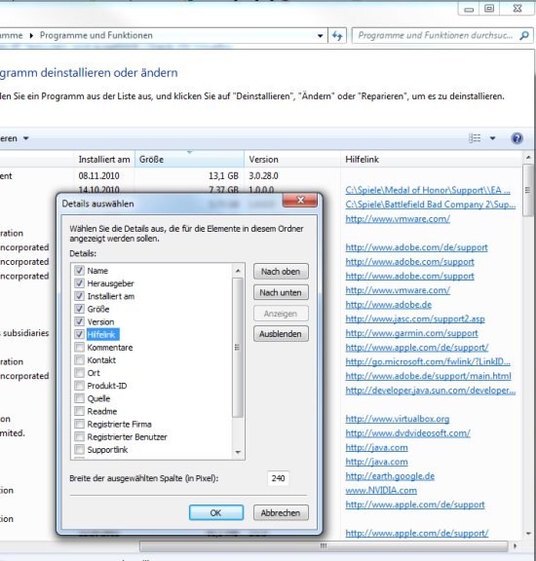Open the view options dropdown arrow
Viewport: 536px width, 561px height.
click(x=493, y=138)
